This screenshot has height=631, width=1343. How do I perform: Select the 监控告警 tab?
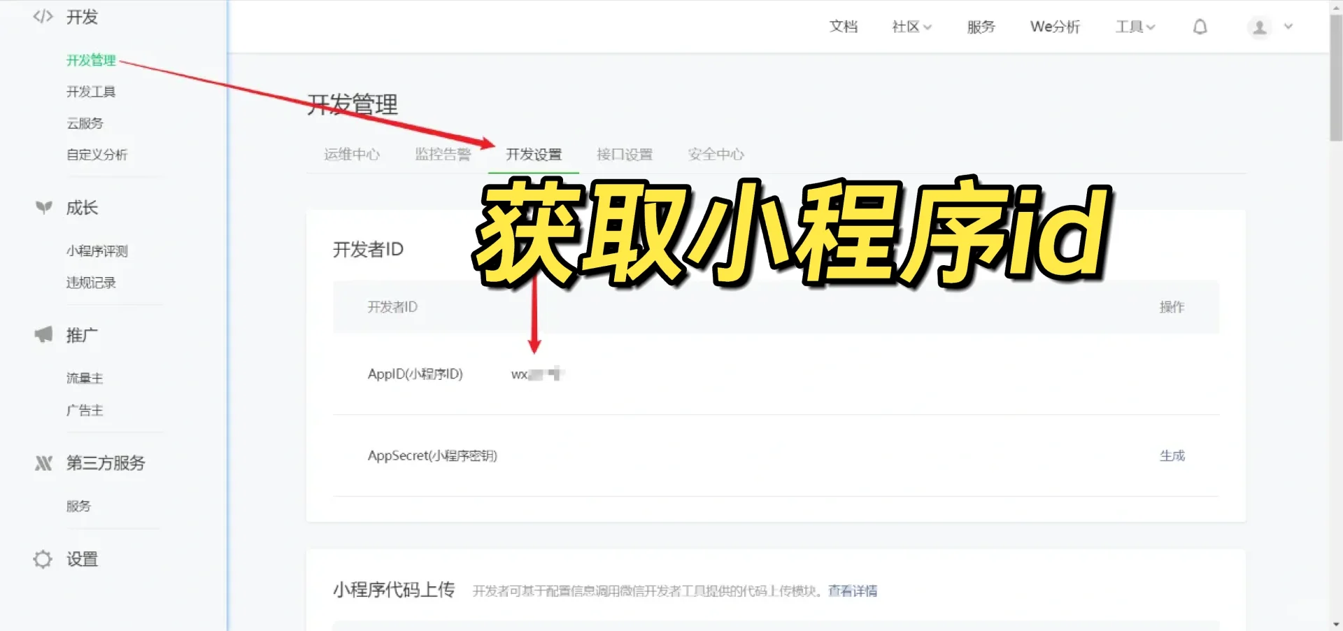click(442, 155)
